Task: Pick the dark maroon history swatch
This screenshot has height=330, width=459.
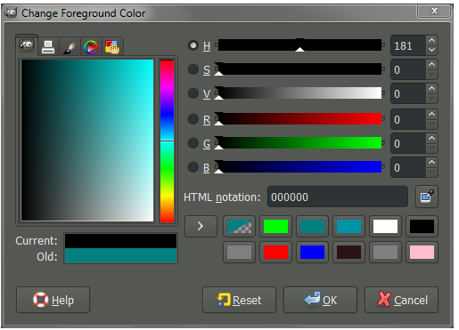Action: point(348,252)
